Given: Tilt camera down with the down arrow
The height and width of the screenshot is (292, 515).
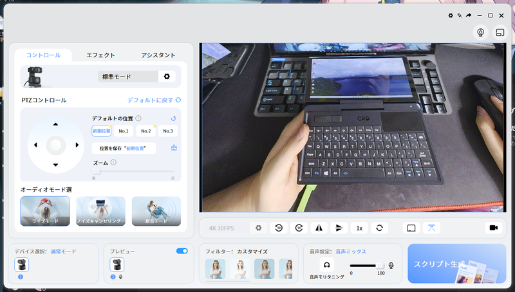Looking at the screenshot, I should point(55,165).
